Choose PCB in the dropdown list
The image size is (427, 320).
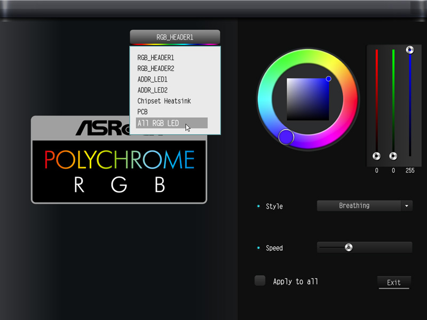[143, 112]
